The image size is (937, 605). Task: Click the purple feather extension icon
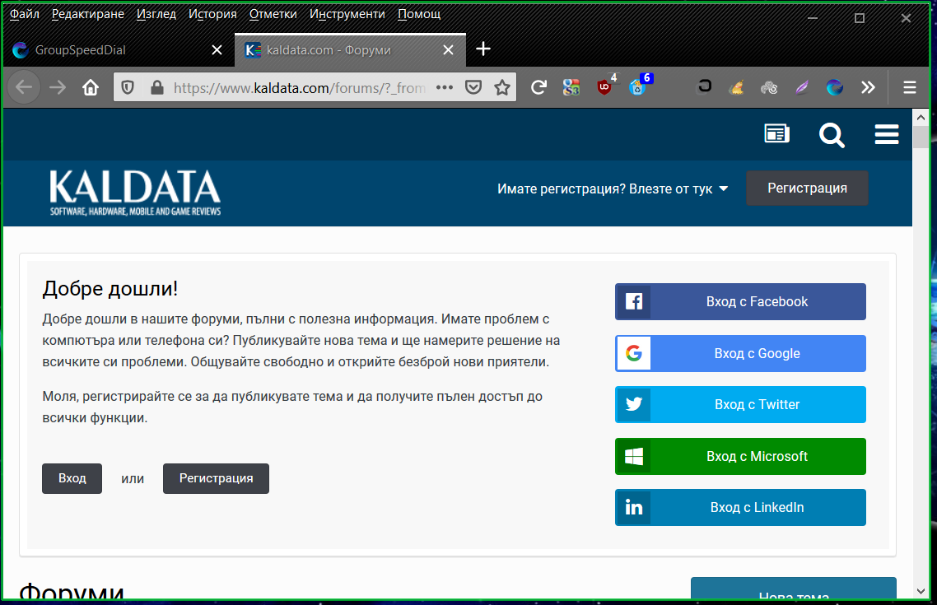tap(802, 88)
